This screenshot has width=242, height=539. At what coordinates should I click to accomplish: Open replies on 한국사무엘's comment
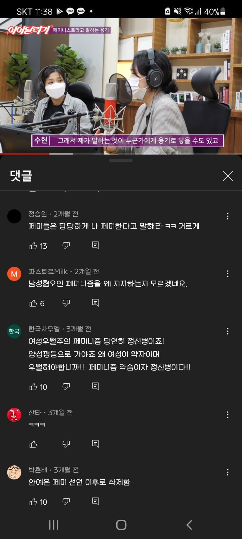95,386
